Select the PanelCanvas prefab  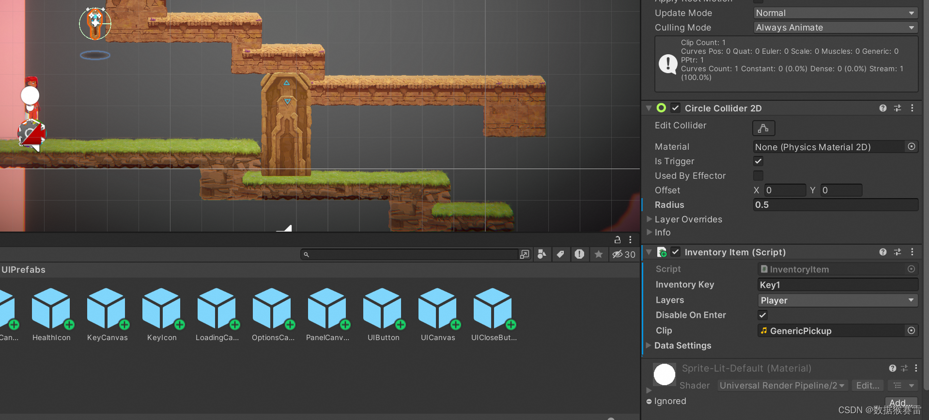pos(327,314)
